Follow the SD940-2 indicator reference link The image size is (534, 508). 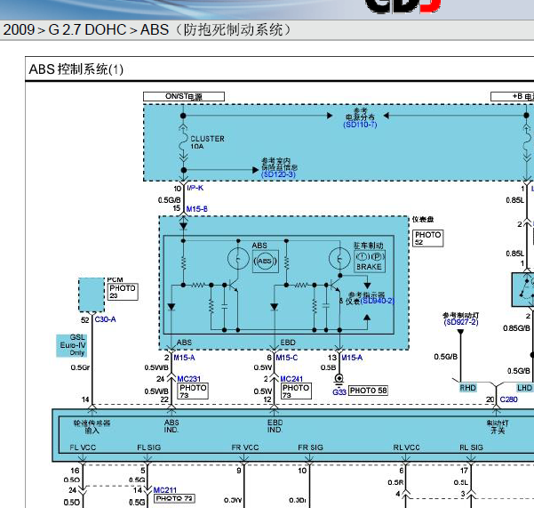(x=377, y=301)
